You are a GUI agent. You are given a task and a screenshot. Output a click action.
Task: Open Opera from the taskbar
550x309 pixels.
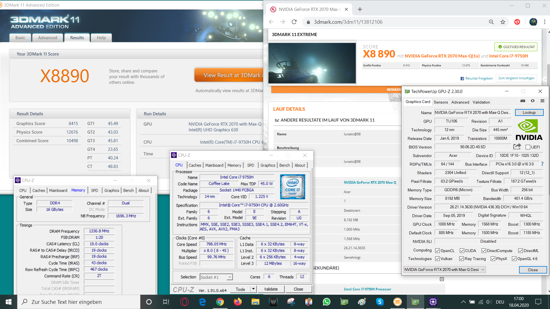pyautogui.click(x=184, y=302)
